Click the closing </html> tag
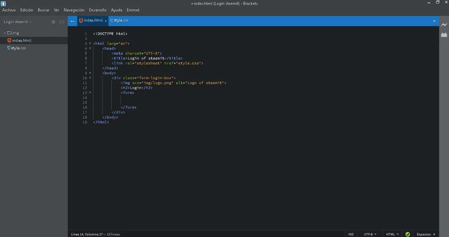Viewport: 449px width, 237px height. tap(101, 122)
